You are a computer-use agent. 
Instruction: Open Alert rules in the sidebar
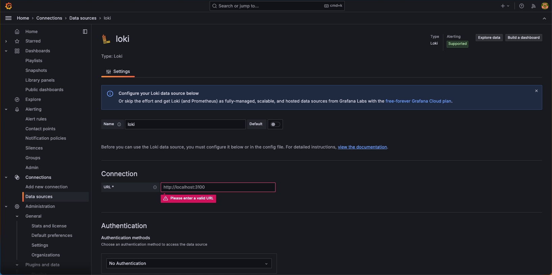click(x=36, y=119)
